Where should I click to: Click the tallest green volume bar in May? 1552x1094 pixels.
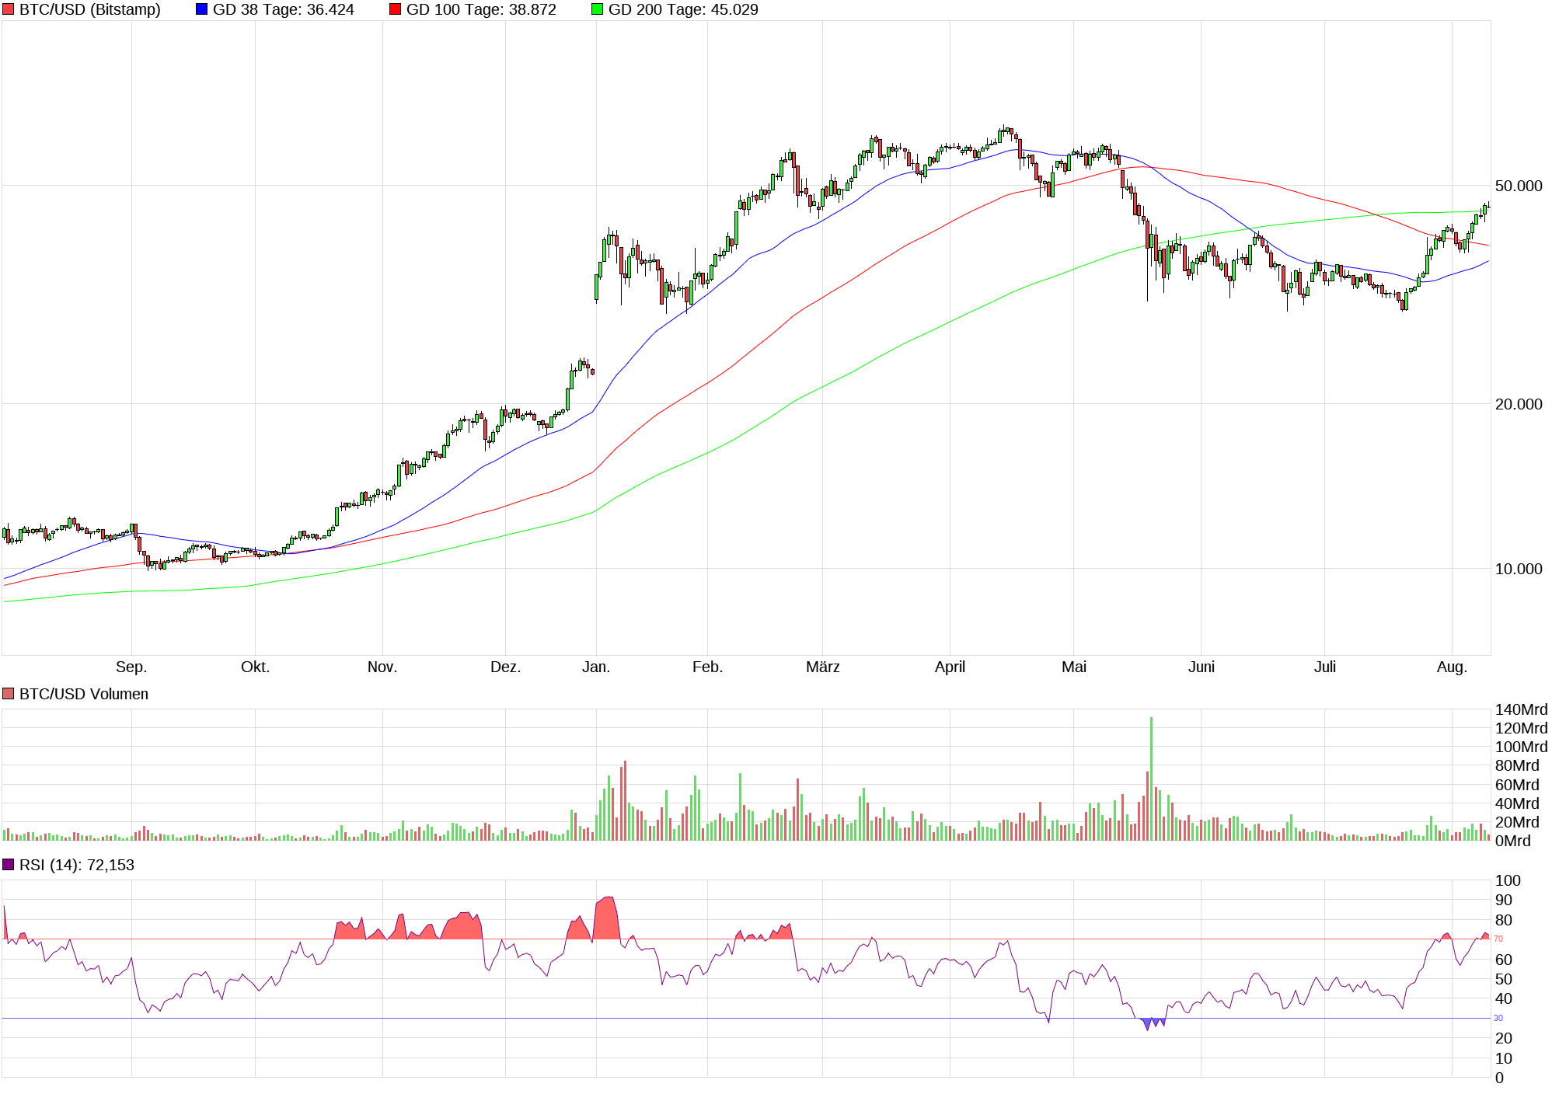click(1151, 777)
